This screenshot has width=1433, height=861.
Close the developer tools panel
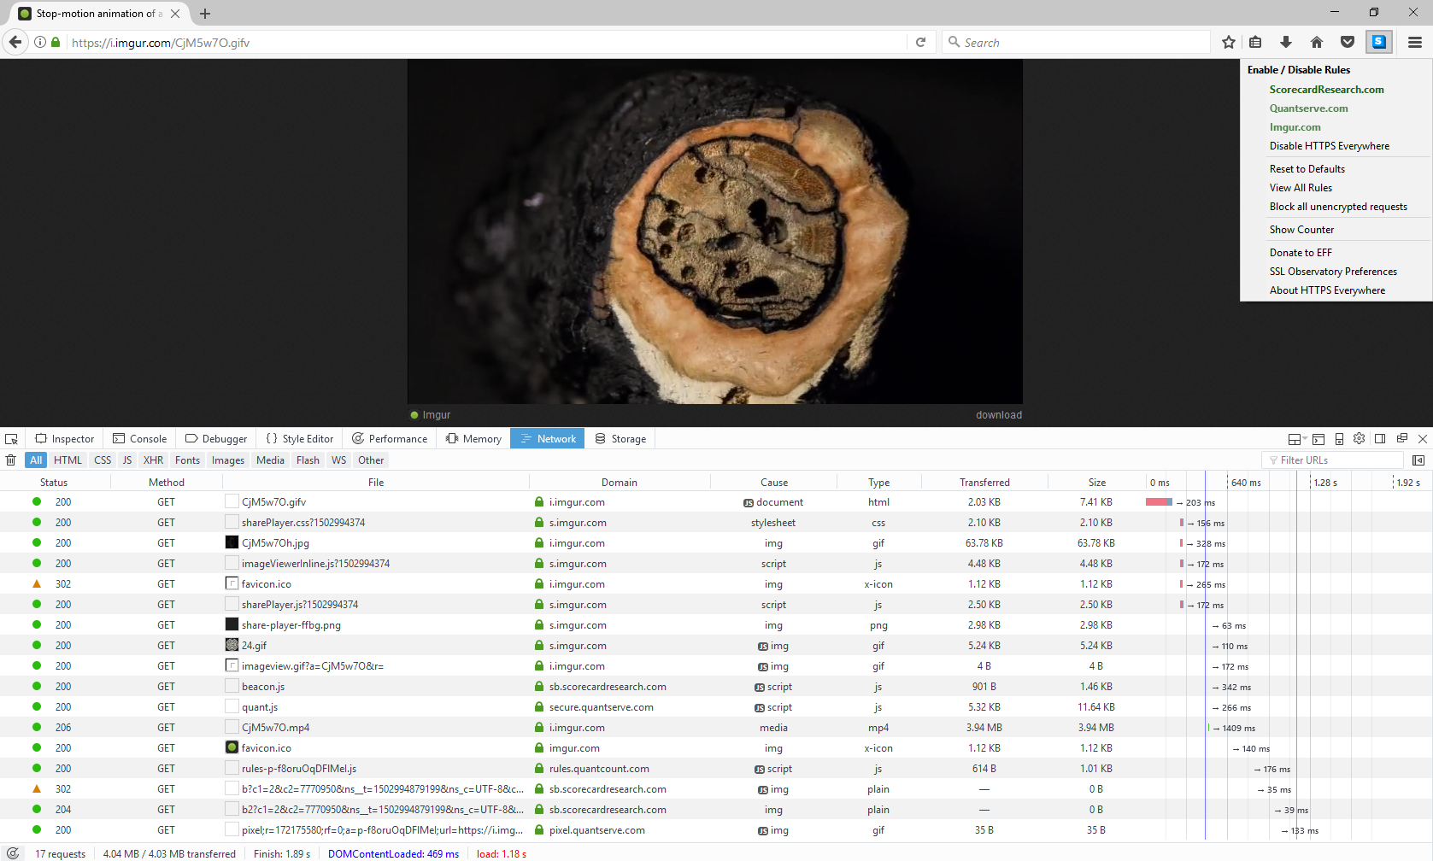pos(1423,439)
